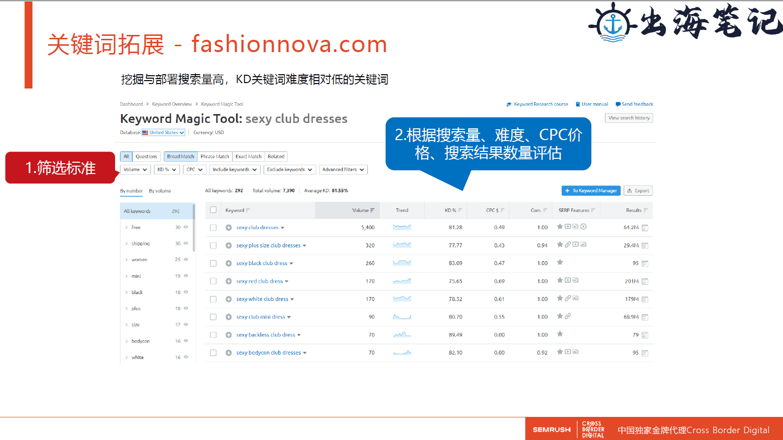Image resolution: width=783 pixels, height=440 pixels.
Task: Click add icon for sexy bodycon club dresses
Action: [229, 353]
